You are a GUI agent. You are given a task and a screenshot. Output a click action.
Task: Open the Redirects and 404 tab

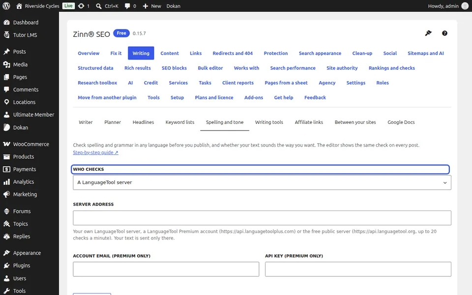point(233,53)
